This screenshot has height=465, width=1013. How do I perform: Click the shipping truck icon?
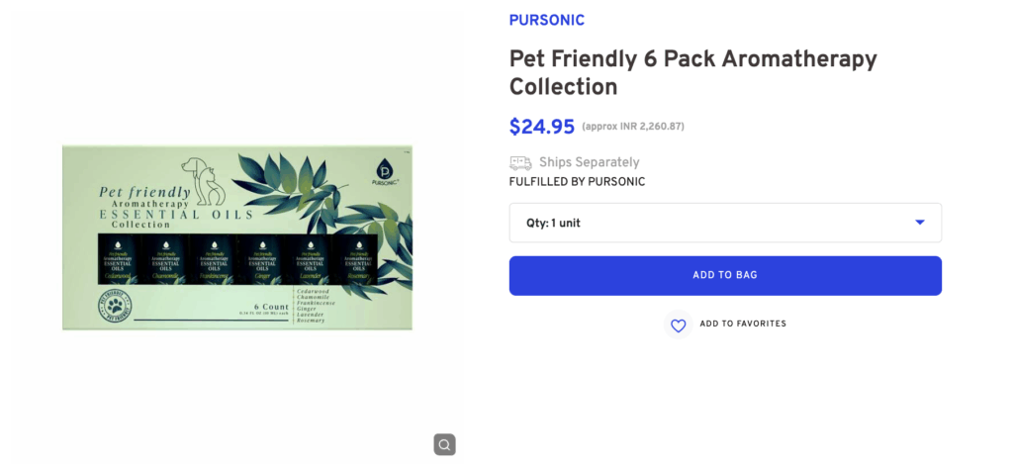coord(520,162)
